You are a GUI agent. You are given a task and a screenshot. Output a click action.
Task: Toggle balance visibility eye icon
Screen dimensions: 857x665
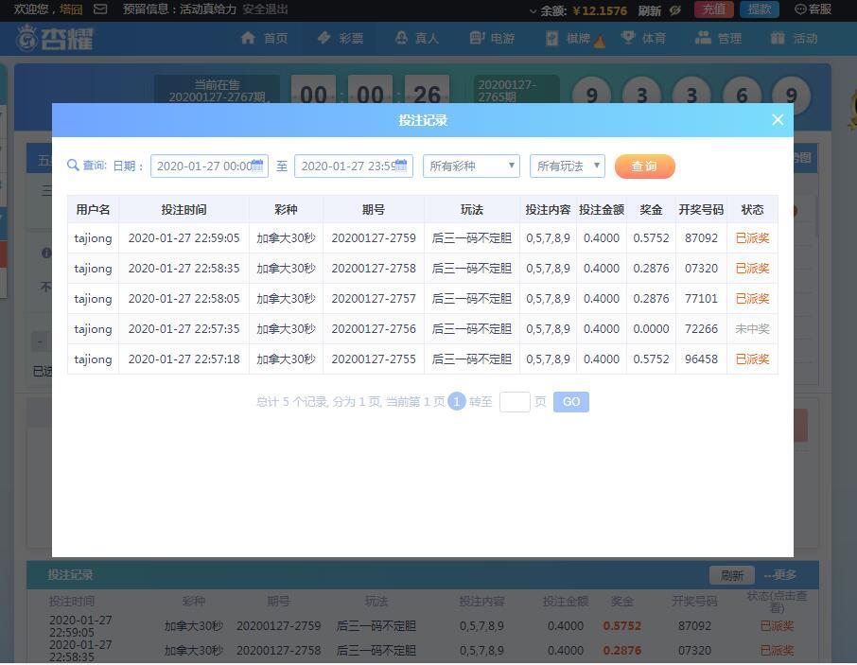click(675, 10)
